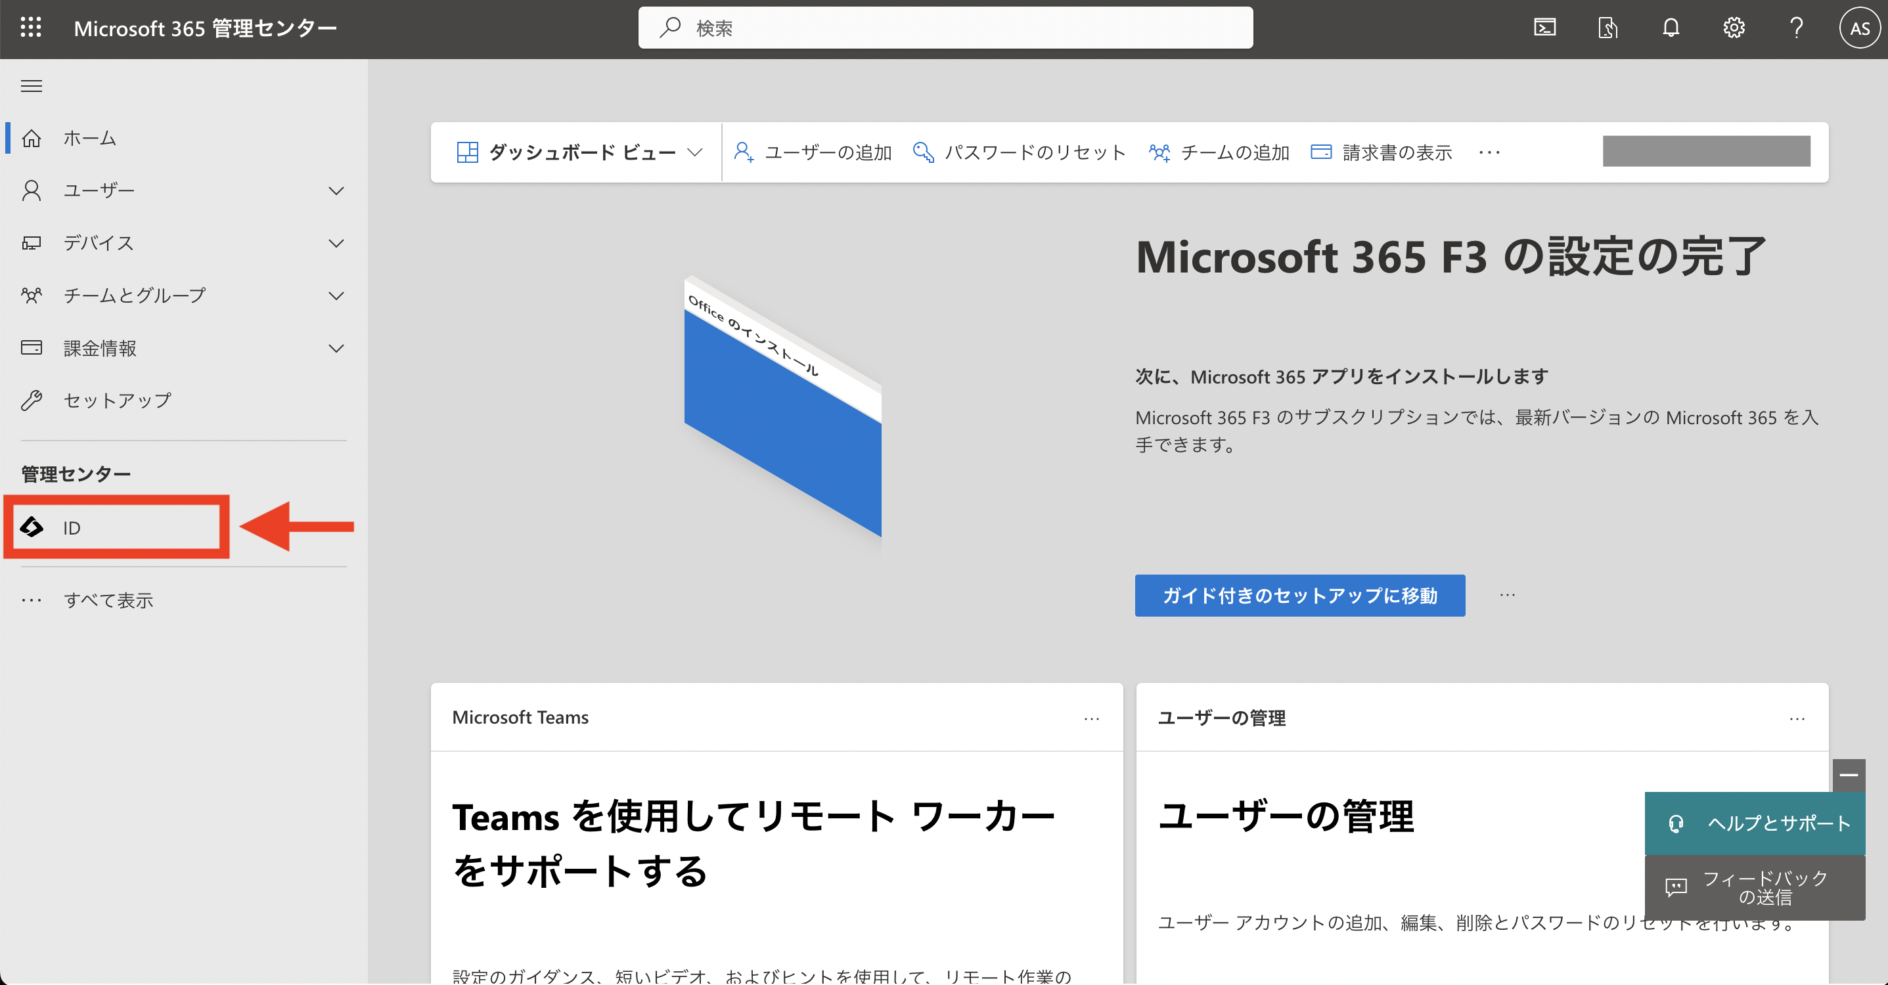Click heading Teams を使用してリモート ワーカーをサポートする

(753, 844)
